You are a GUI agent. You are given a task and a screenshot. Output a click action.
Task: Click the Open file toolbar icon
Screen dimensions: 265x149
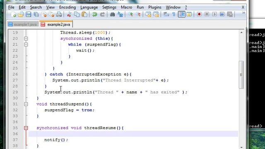[x=21, y=14]
